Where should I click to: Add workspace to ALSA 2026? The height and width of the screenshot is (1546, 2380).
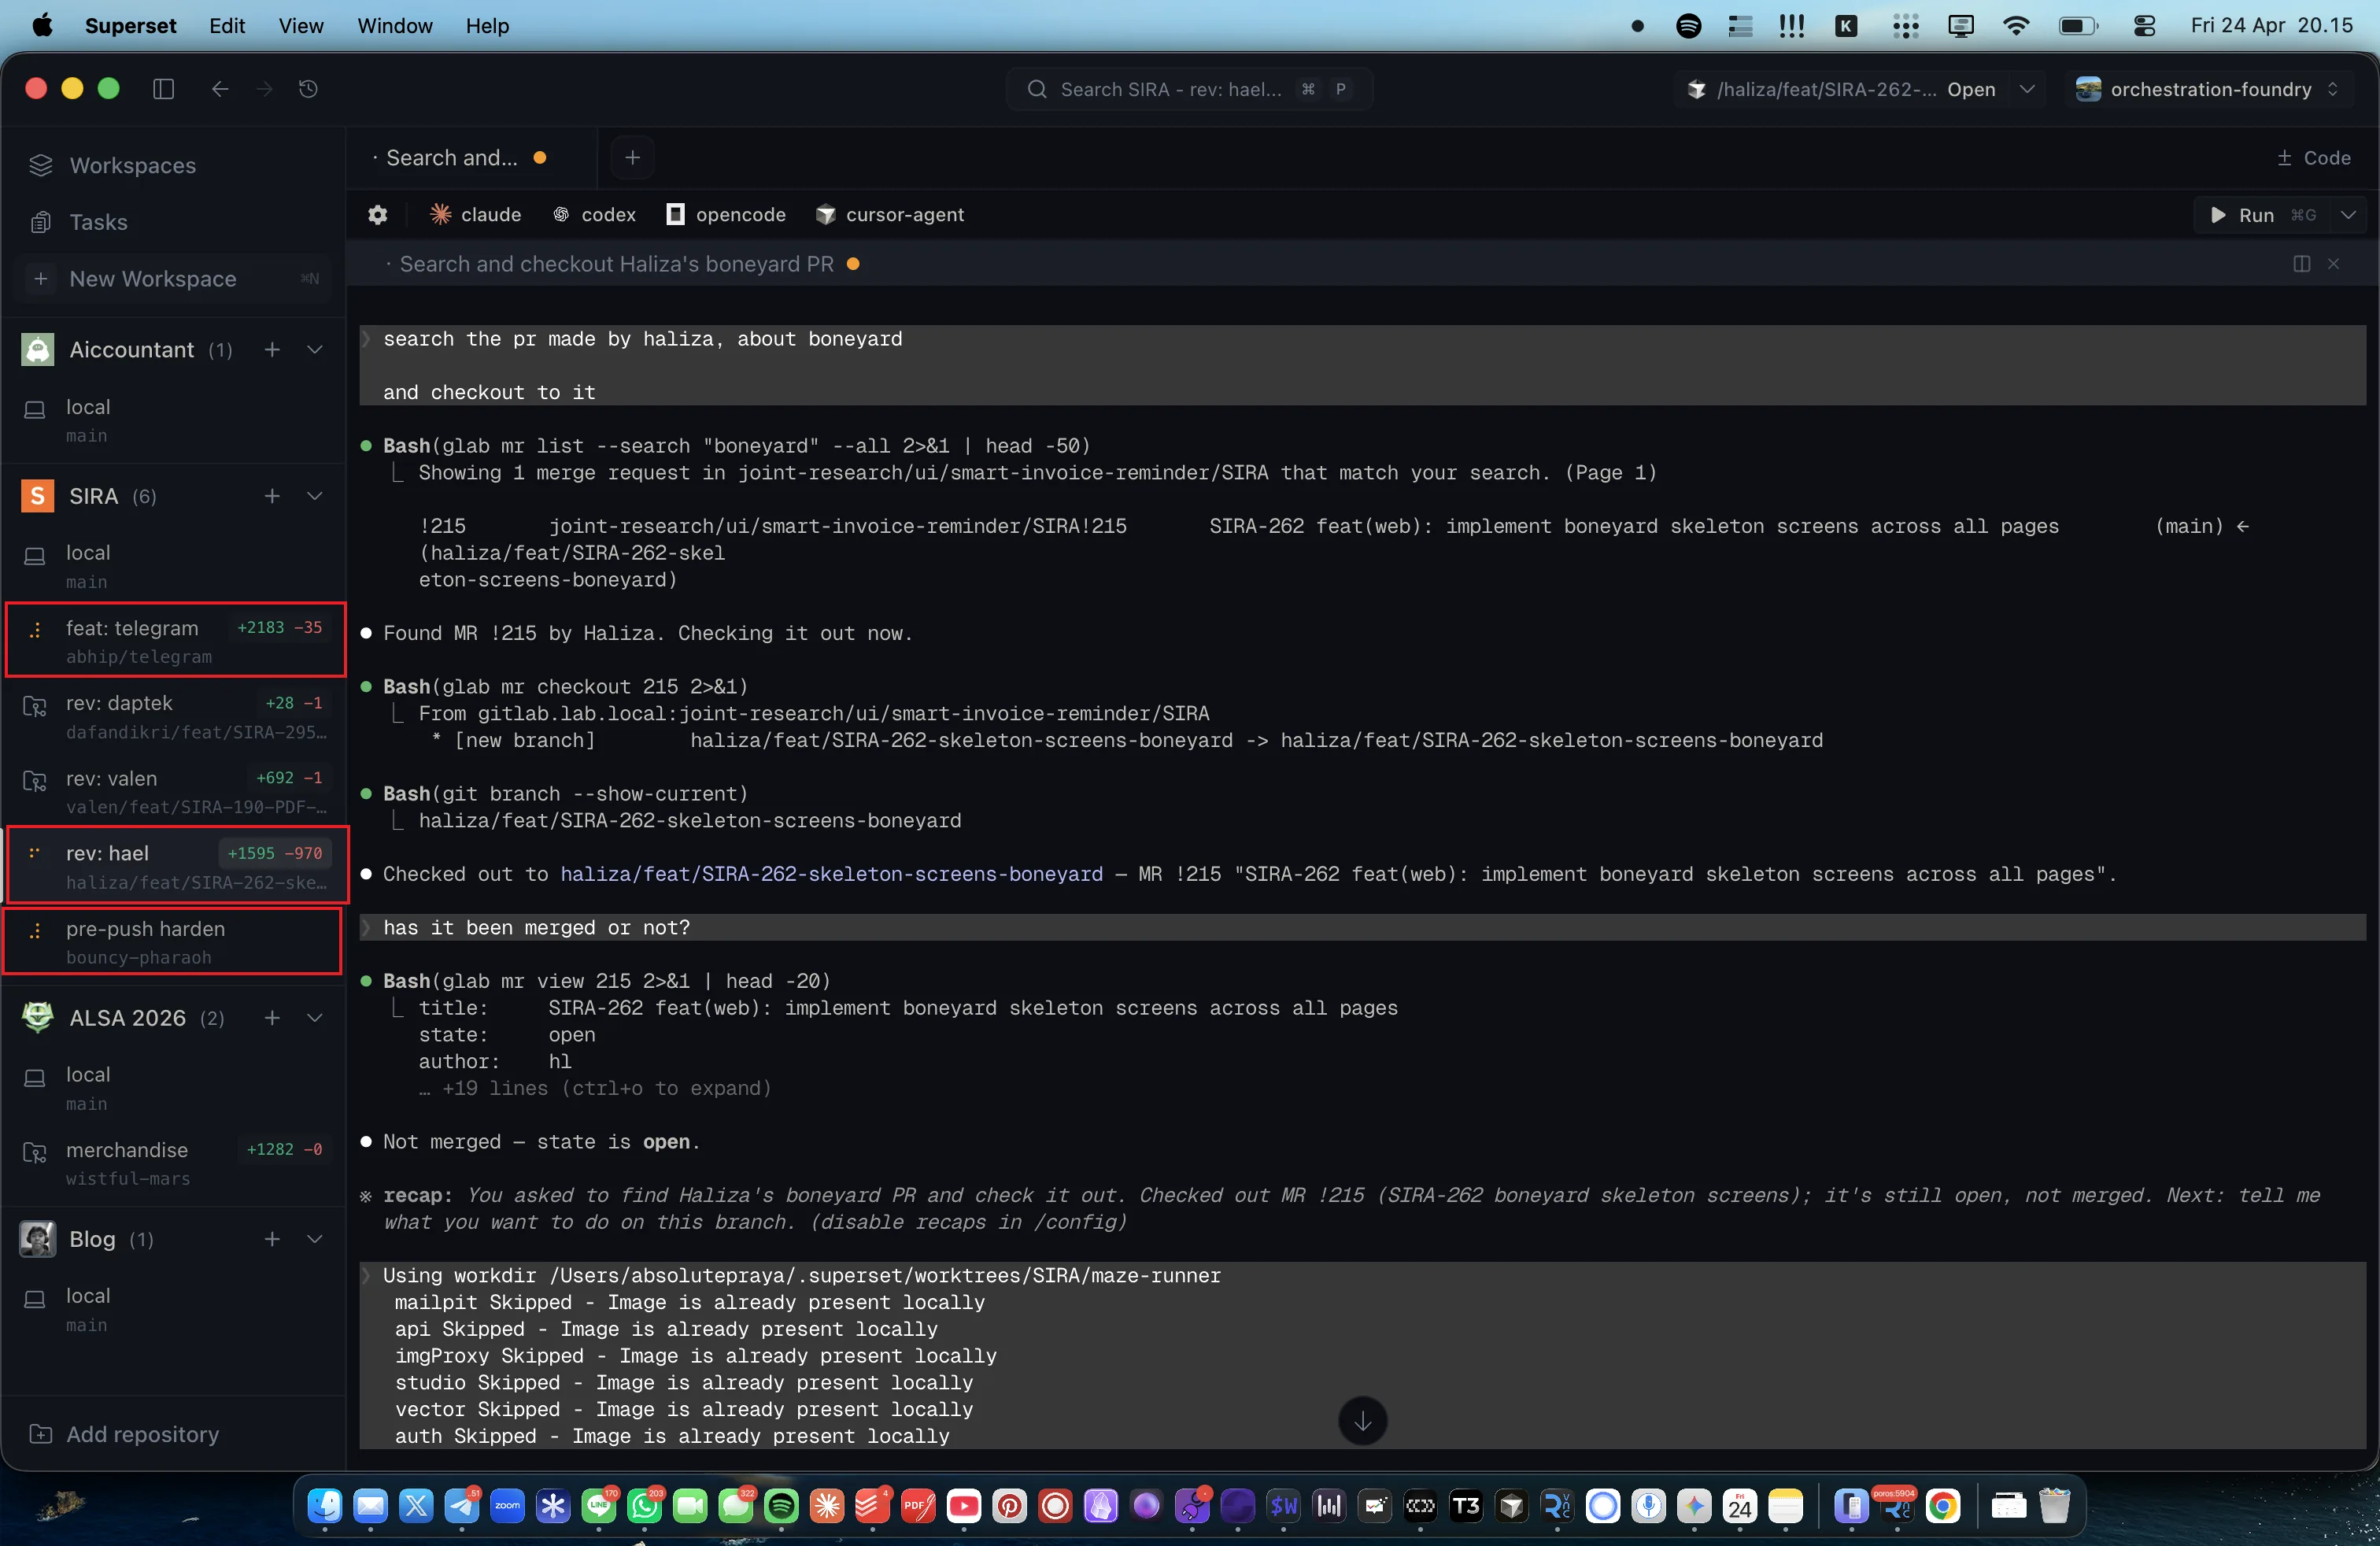point(272,1018)
